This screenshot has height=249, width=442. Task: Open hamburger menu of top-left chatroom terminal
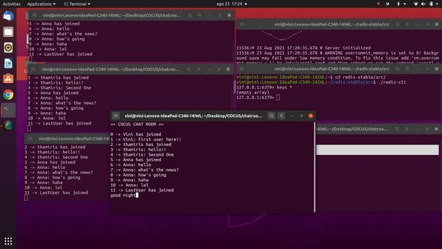pos(200,15)
